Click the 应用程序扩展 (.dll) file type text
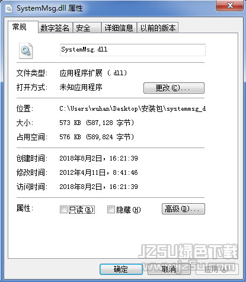 [x=93, y=73]
